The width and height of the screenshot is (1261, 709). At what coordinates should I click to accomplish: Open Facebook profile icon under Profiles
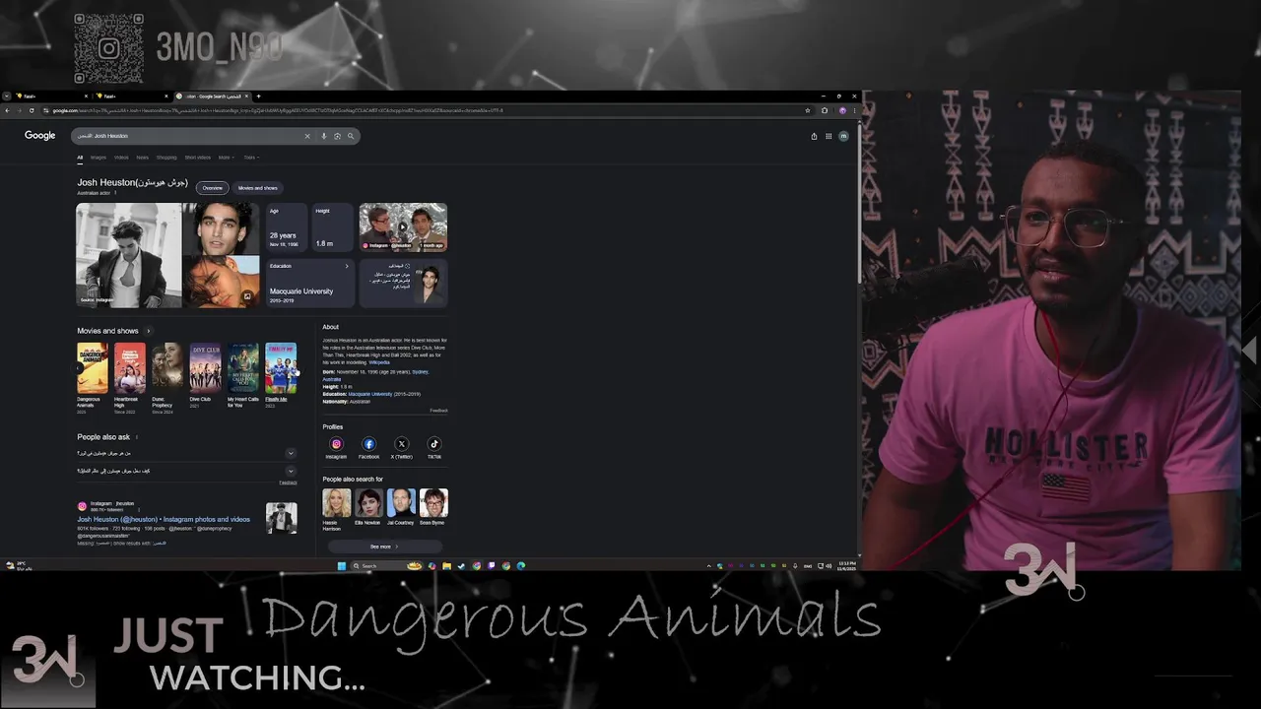368,444
